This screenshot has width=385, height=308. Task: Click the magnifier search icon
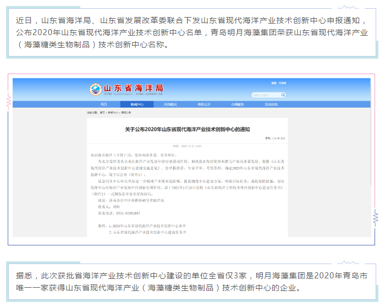283,95
